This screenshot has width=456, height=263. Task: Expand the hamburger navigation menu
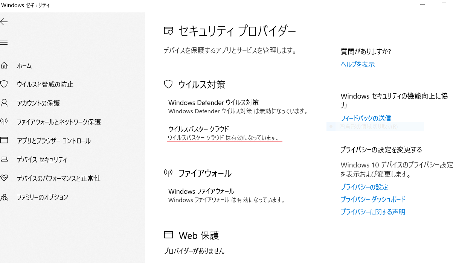(x=4, y=43)
